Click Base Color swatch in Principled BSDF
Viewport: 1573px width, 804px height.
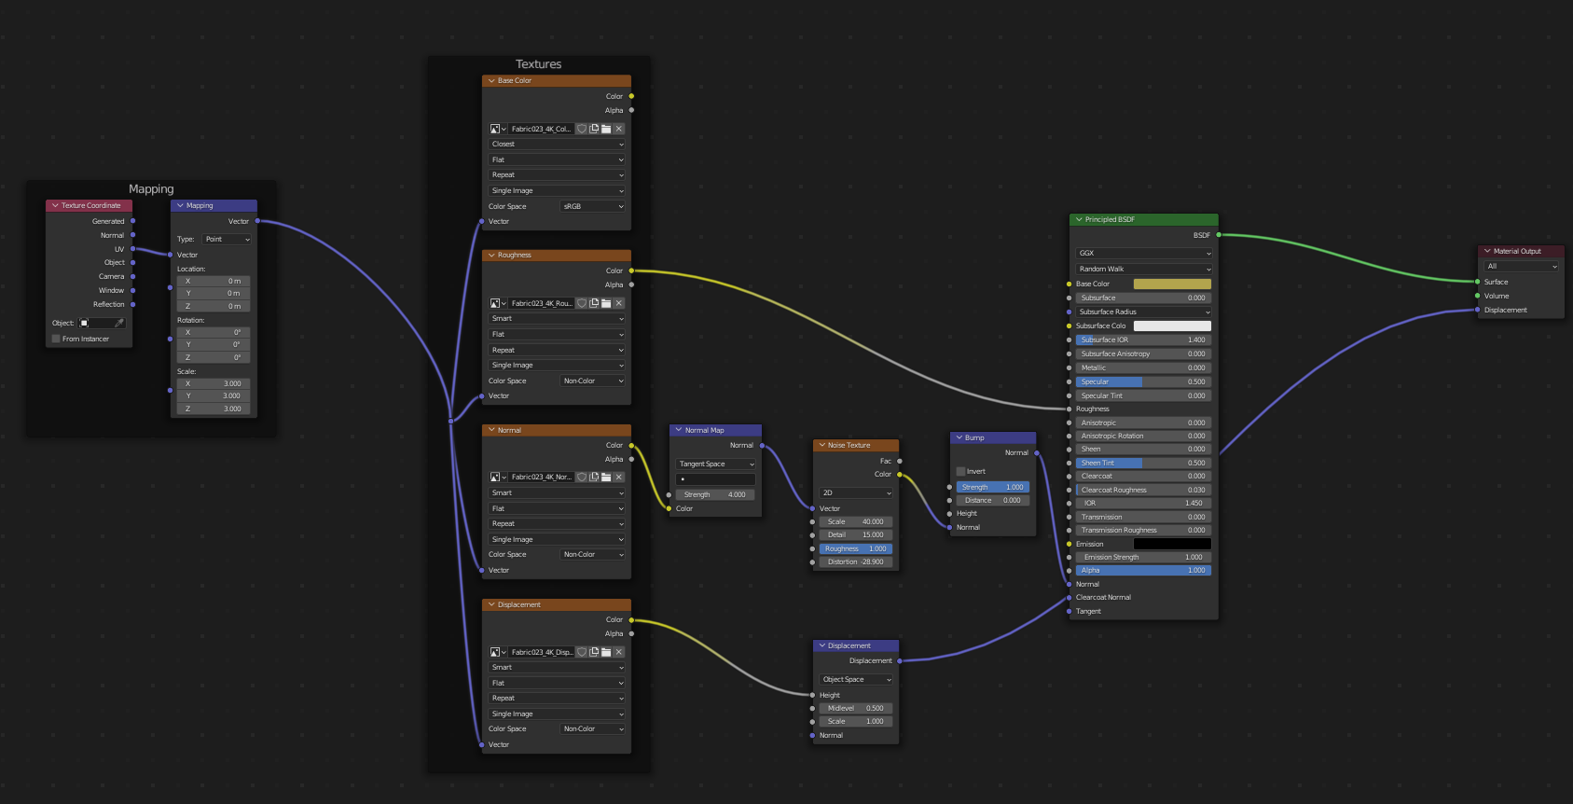(1172, 284)
